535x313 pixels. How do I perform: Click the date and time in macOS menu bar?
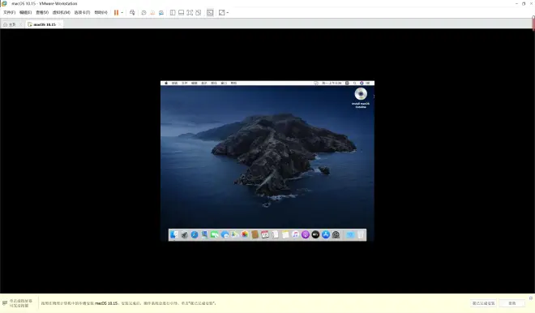332,84
